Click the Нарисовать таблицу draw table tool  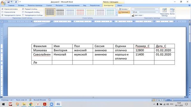click(164, 12)
